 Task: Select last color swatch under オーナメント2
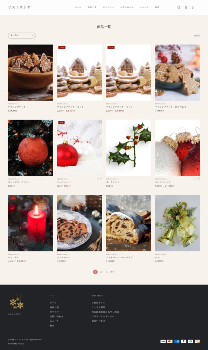pos(199,178)
